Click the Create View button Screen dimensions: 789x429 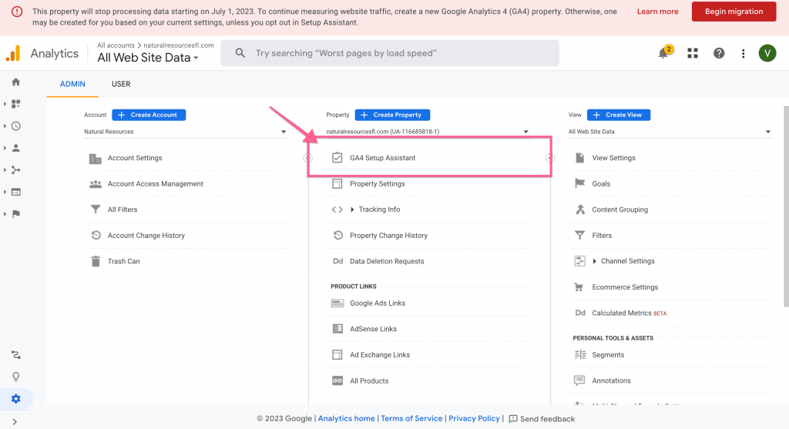[619, 115]
